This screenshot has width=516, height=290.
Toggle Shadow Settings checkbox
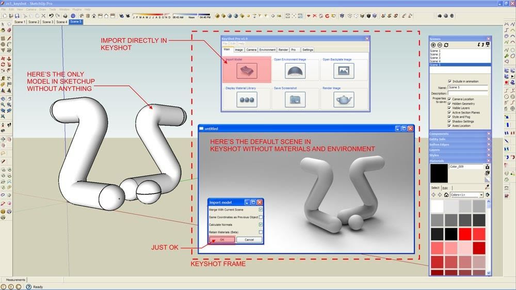449,121
